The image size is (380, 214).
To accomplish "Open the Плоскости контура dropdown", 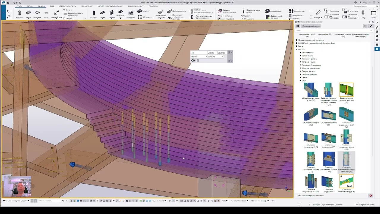I will click(260, 201).
